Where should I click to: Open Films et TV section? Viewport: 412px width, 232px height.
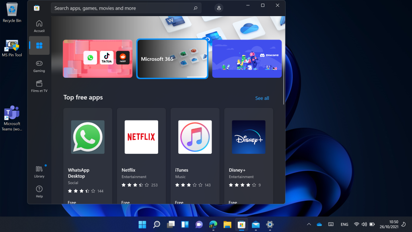tap(39, 86)
